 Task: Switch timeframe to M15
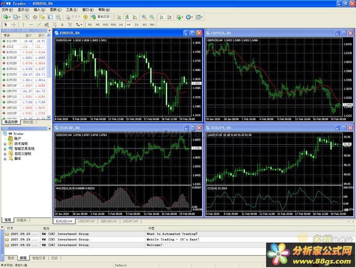click(x=105, y=24)
